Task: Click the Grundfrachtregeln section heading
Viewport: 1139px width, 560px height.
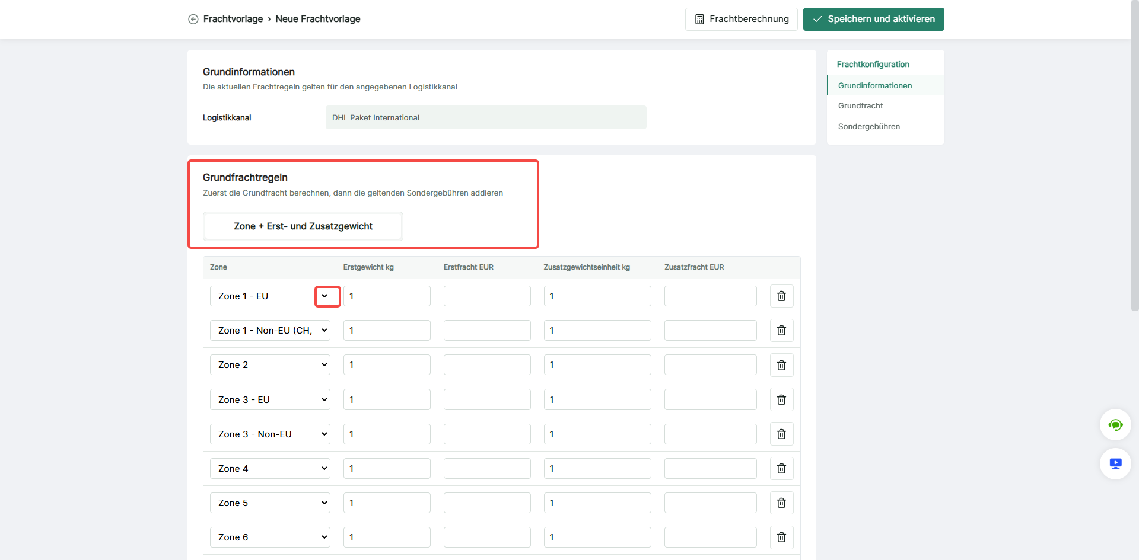Action: pos(245,177)
